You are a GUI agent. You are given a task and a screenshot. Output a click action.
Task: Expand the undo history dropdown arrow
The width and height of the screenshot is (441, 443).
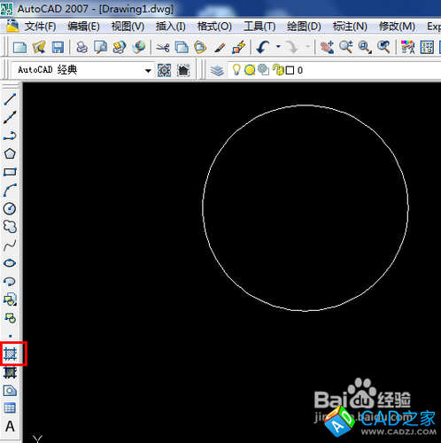tap(278, 47)
